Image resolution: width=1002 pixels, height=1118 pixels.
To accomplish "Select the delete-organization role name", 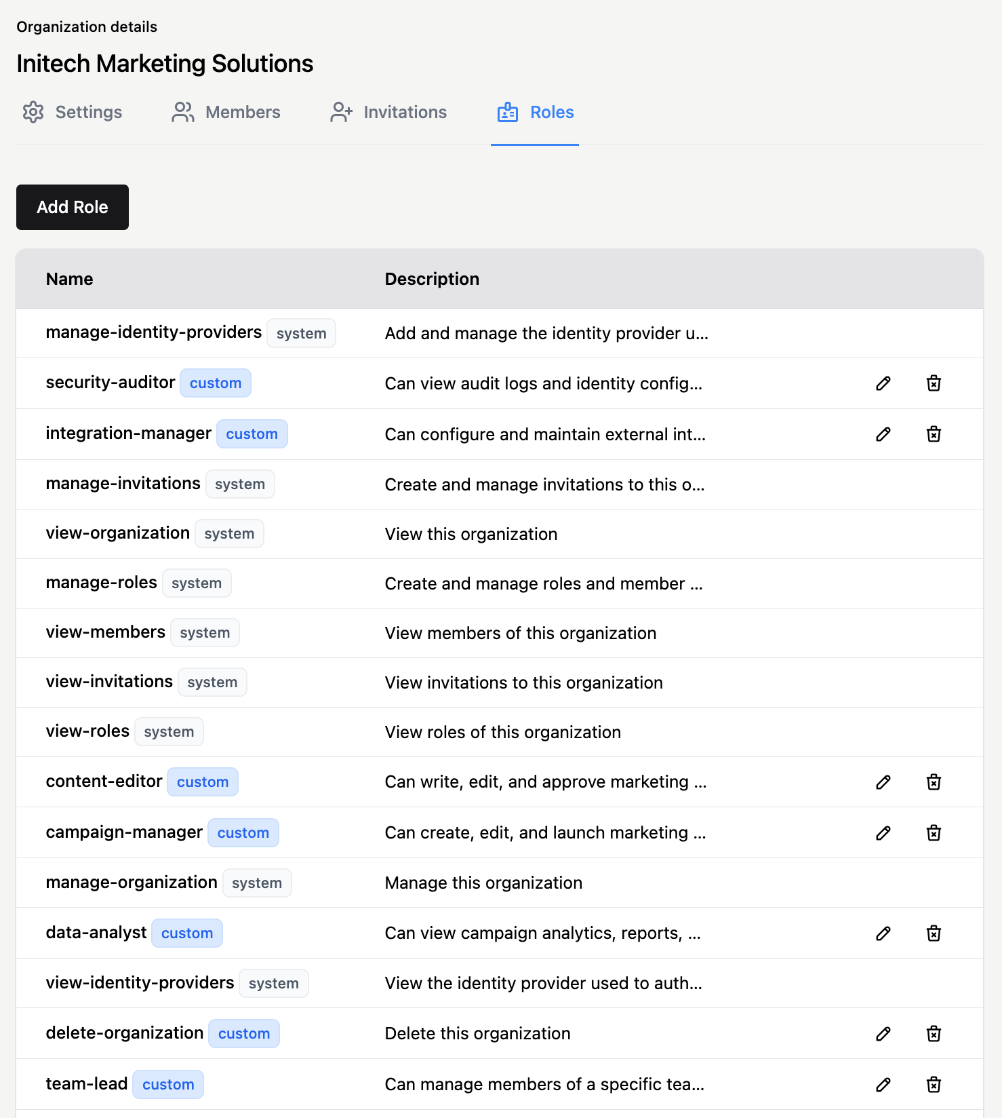I will [x=125, y=1033].
